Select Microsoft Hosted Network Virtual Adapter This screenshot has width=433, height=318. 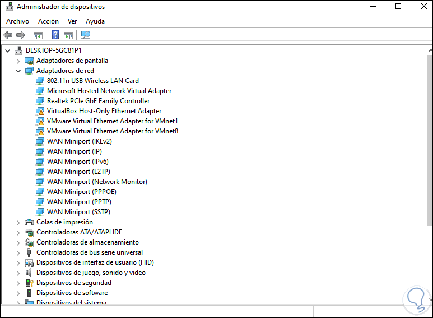tap(109, 91)
